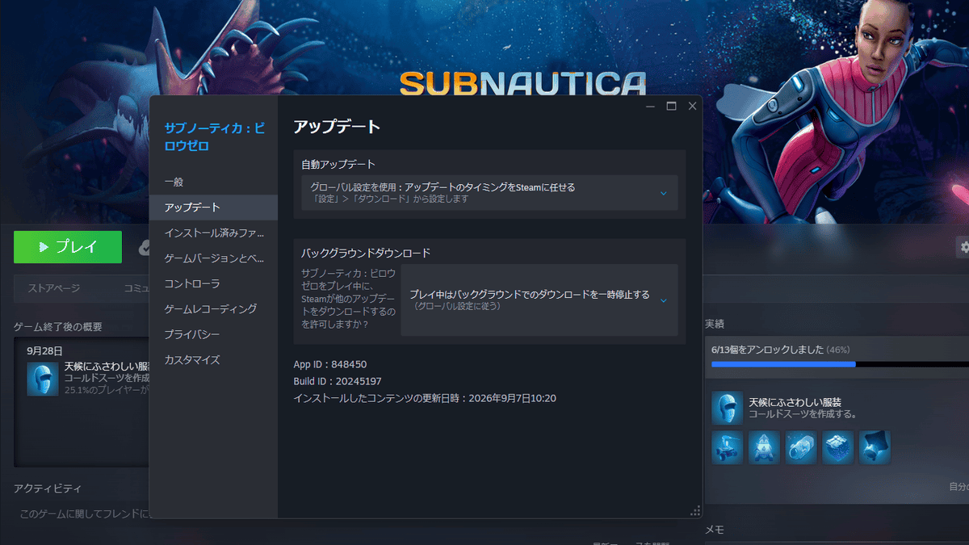Click the App ID : 848450 text
969x545 pixels.
point(329,364)
